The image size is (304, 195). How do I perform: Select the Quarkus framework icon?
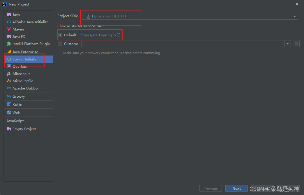click(10, 66)
